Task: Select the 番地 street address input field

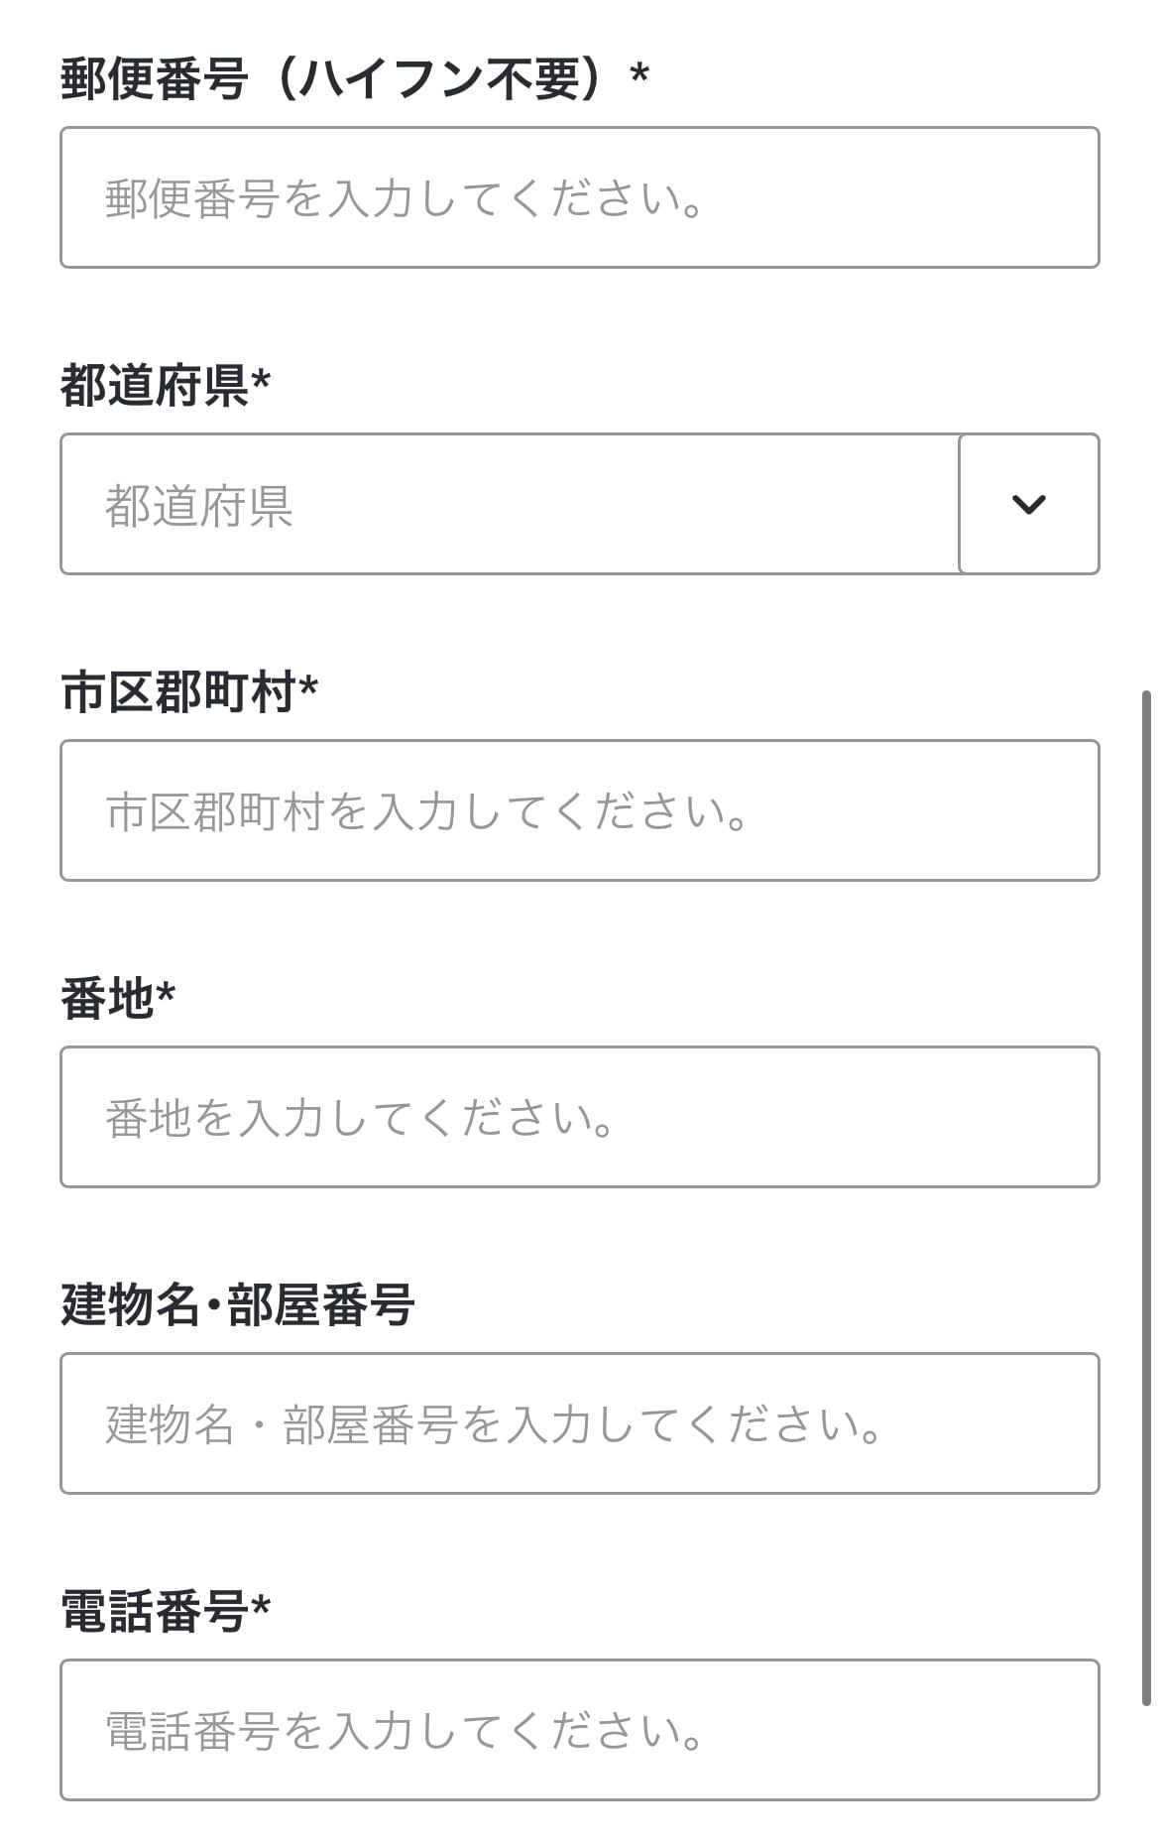Action: coord(579,1117)
